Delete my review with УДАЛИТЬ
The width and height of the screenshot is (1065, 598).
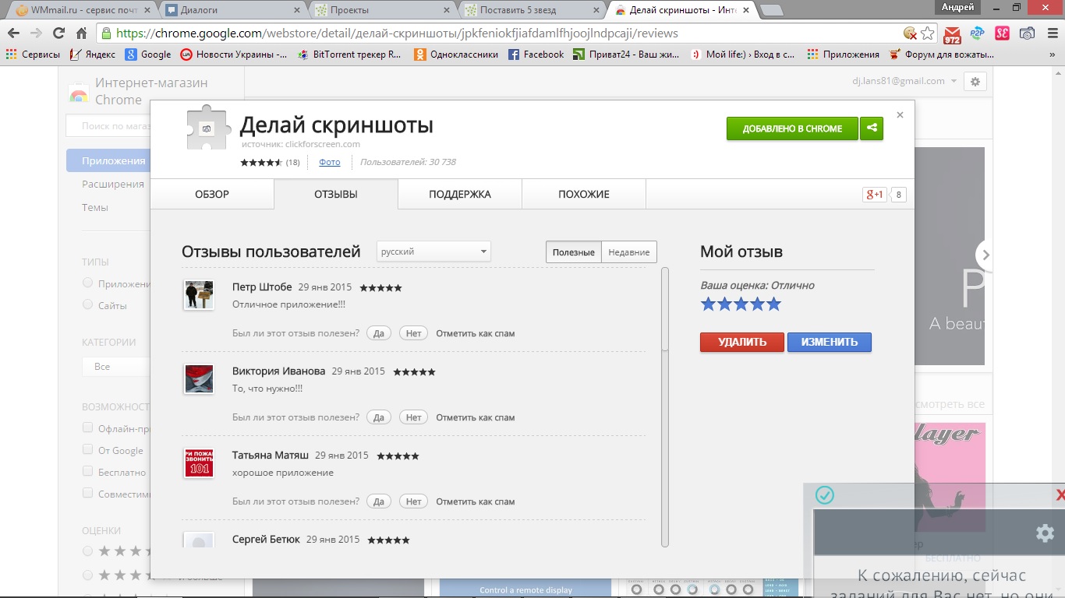coord(742,343)
